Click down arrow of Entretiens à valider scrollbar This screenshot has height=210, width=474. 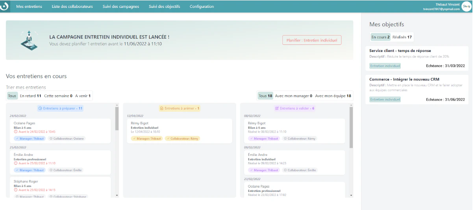[351, 195]
